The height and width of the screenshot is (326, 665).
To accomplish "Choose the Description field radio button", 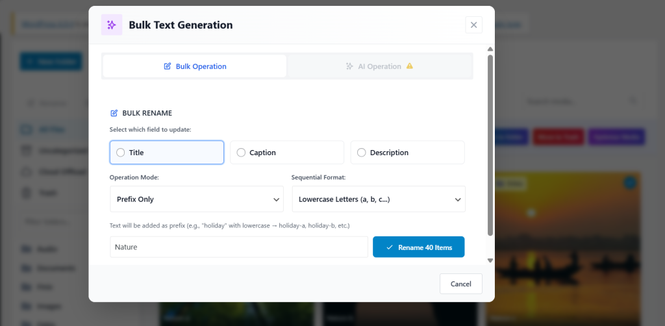I will [x=362, y=153].
